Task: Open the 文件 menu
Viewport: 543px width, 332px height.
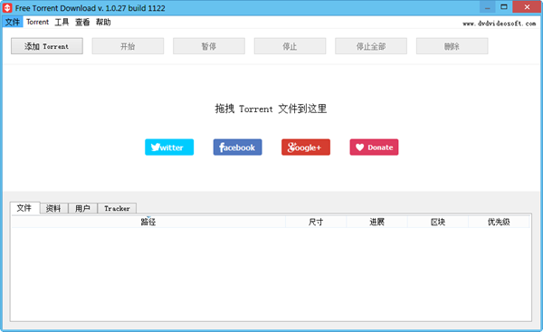Action: tap(13, 22)
